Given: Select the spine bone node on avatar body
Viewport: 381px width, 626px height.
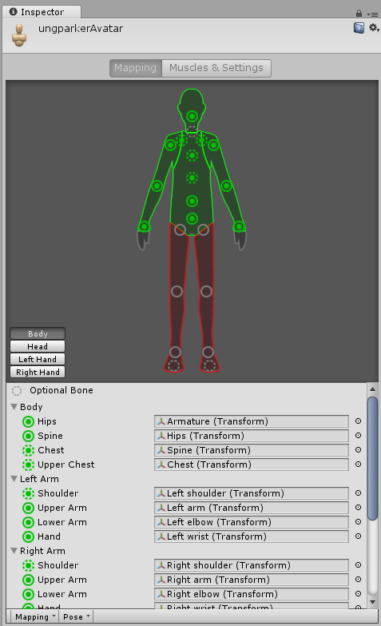Looking at the screenshot, I should coord(192,201).
